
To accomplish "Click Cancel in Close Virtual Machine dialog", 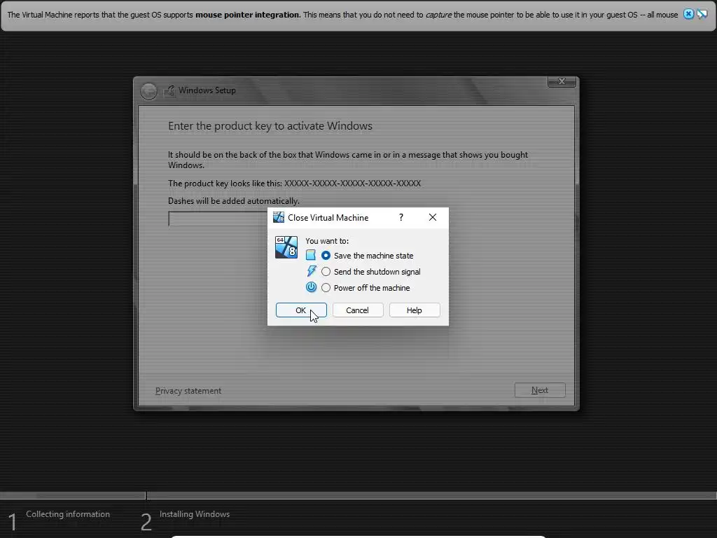I will coord(358,310).
